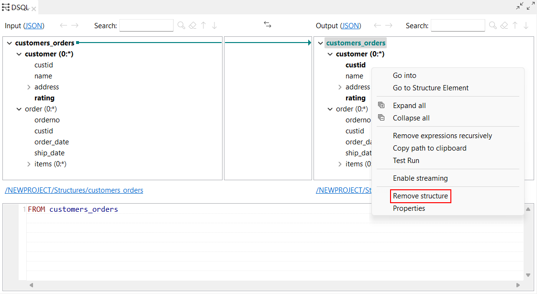Clear Output search using the eraser icon
537x294 pixels.
(504, 25)
